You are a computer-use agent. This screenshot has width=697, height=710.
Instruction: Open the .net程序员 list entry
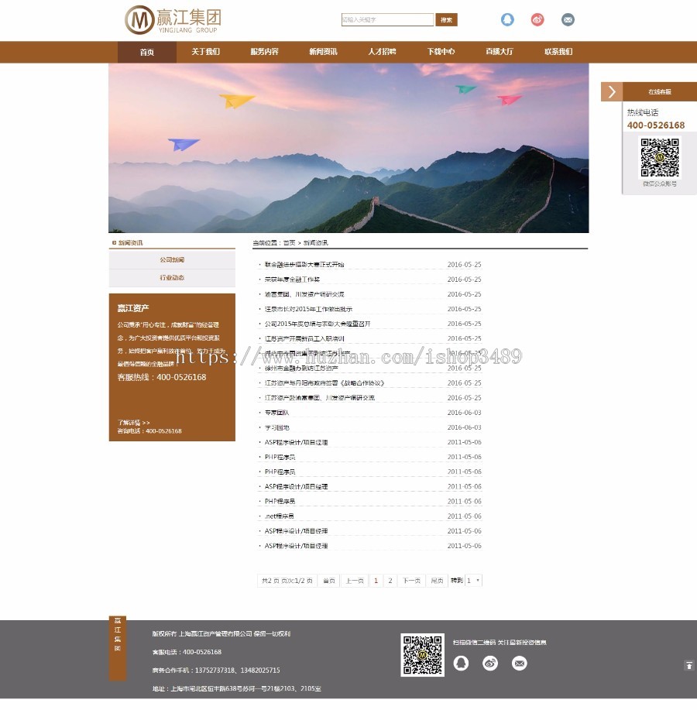coord(280,516)
